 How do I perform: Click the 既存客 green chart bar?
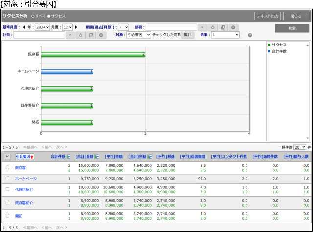[x=93, y=54]
